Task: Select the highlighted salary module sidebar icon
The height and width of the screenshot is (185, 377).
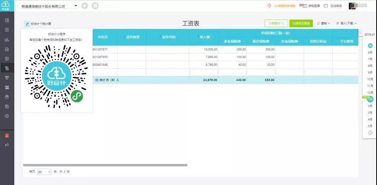Action: coord(7,68)
